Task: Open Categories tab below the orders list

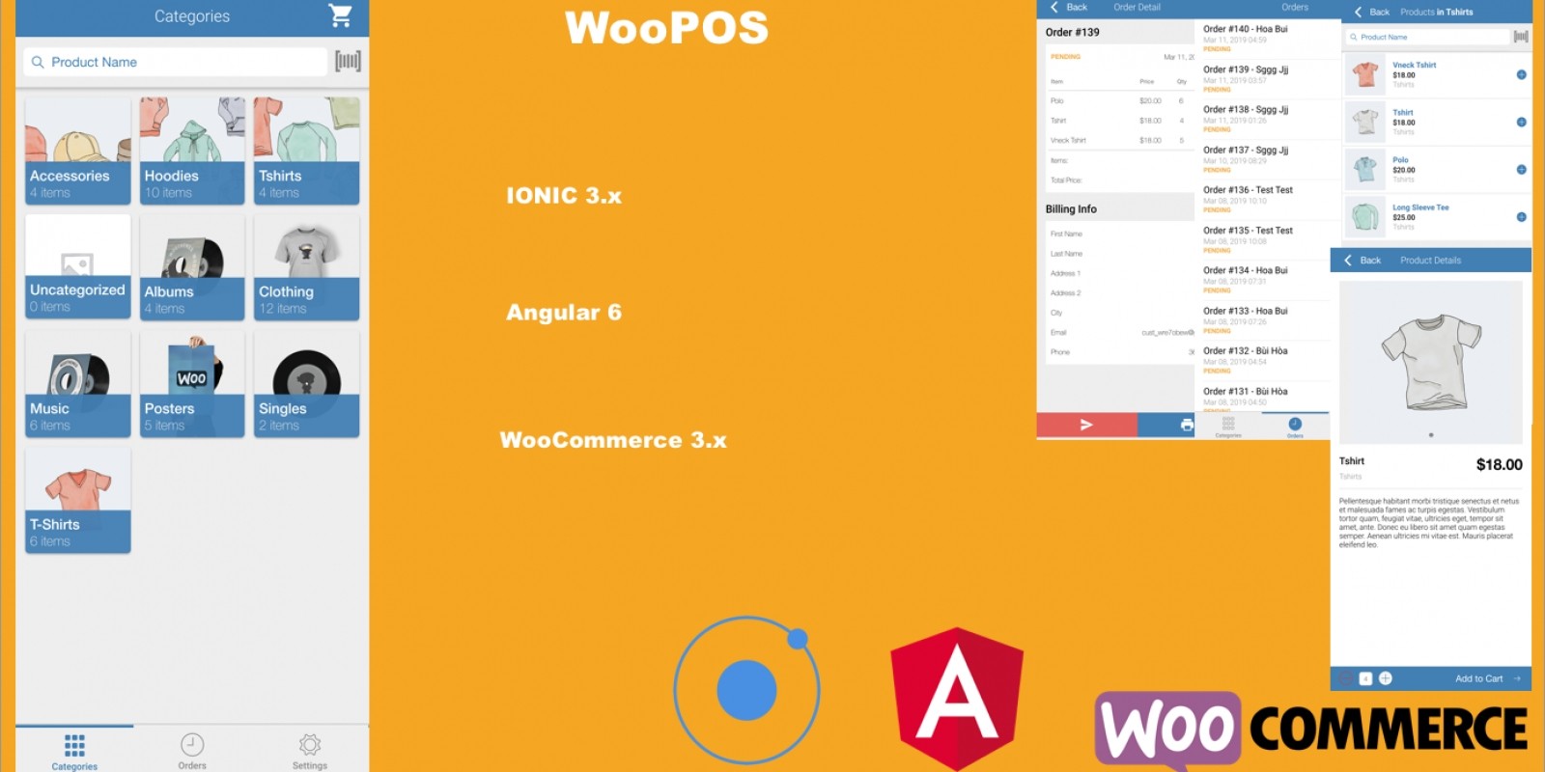Action: pos(1228,427)
